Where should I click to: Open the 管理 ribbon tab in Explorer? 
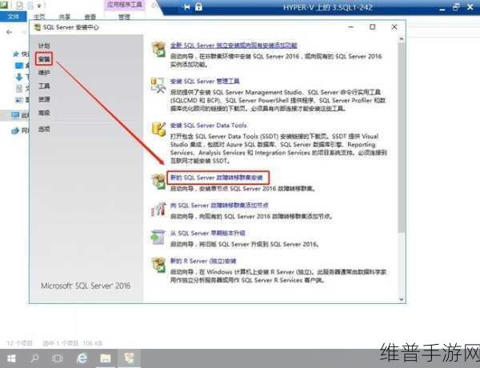pyautogui.click(x=124, y=17)
